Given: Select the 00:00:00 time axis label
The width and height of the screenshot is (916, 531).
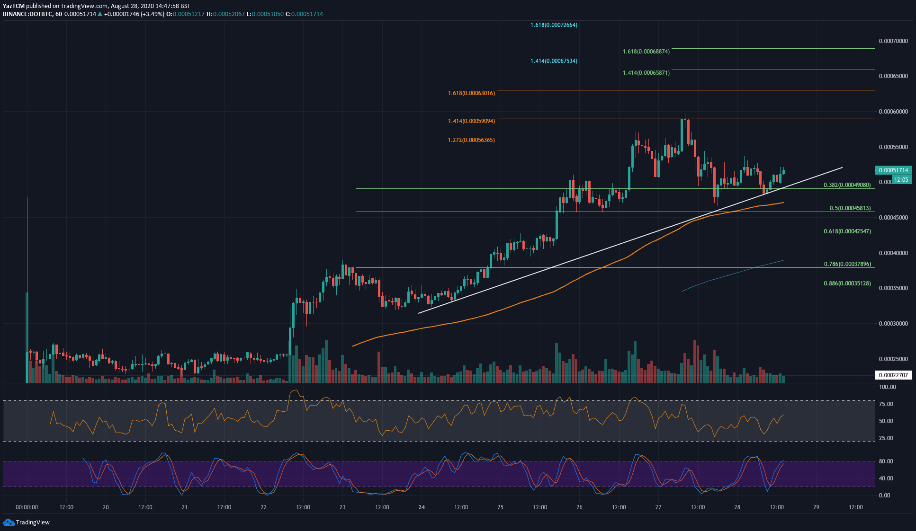Looking at the screenshot, I should tap(27, 507).
